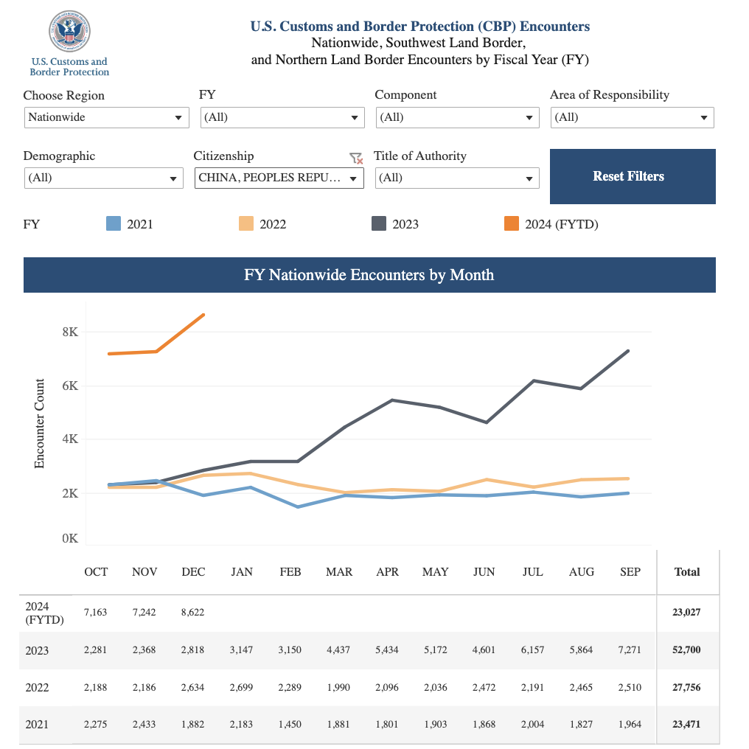Clear the Citizenship filter via funnel icon
Viewport: 749px width, 749px height.
tap(356, 158)
